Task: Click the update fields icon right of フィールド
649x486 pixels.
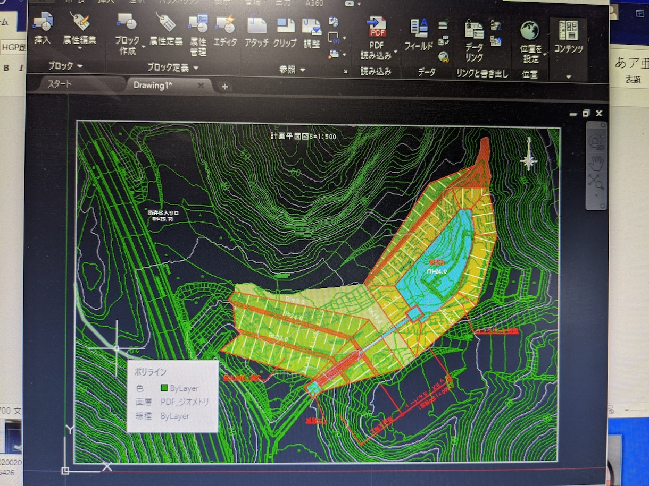Action: pyautogui.click(x=443, y=25)
